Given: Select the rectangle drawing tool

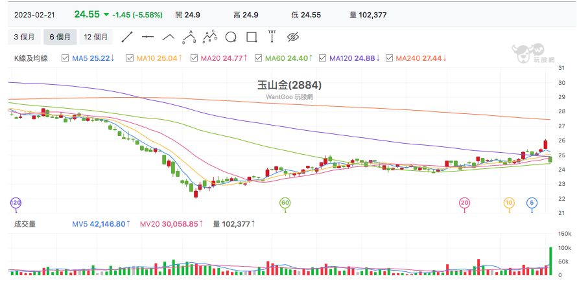Looking at the screenshot, I should pyautogui.click(x=252, y=37).
